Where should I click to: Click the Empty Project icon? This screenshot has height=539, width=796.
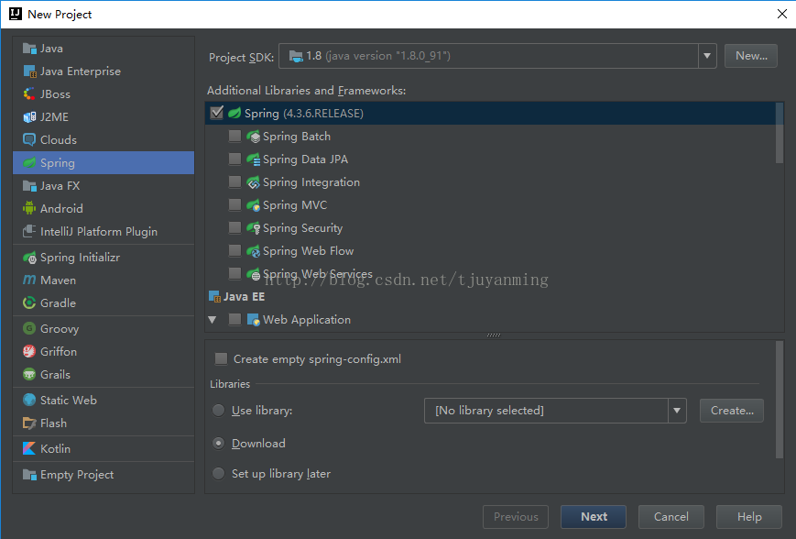pyautogui.click(x=29, y=475)
